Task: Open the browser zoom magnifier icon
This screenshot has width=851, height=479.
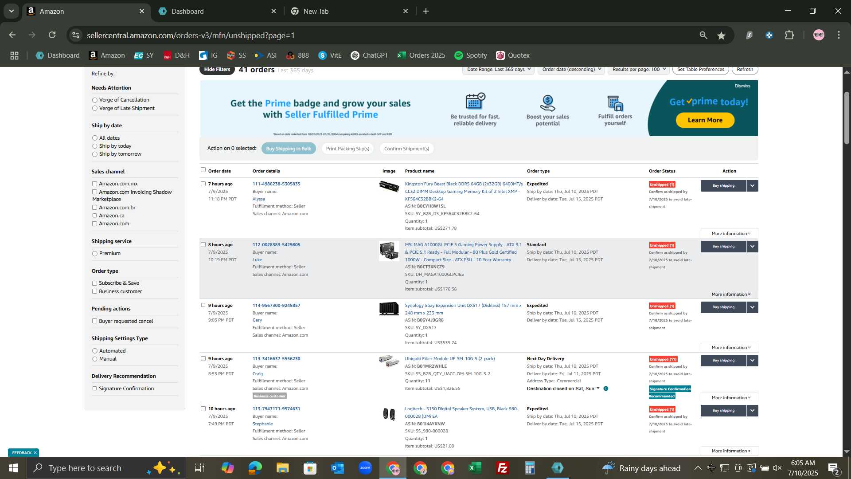Action: point(703,35)
